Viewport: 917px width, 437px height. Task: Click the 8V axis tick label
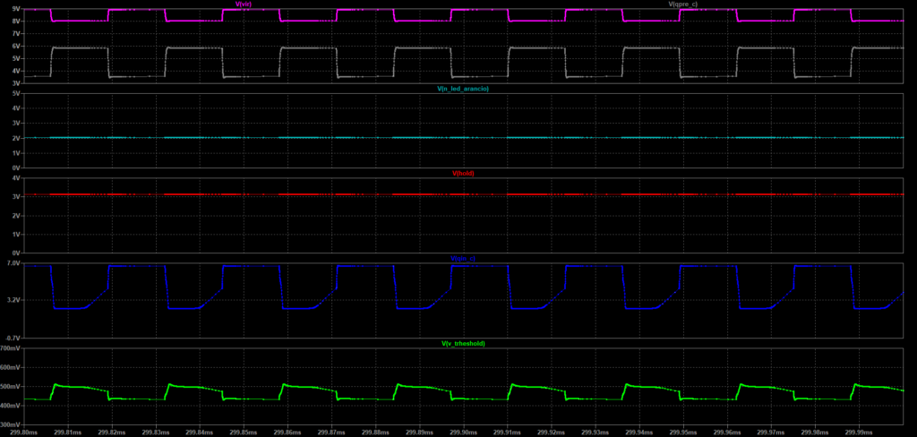pyautogui.click(x=16, y=21)
